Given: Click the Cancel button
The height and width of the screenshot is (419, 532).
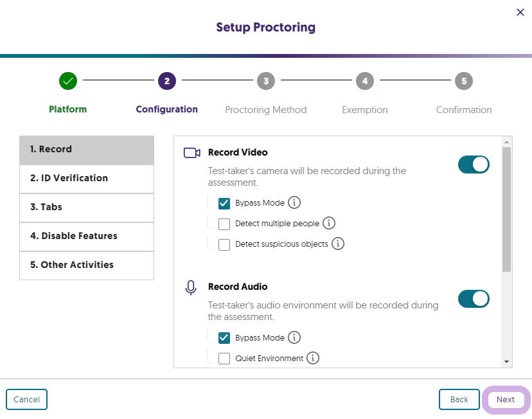Looking at the screenshot, I should [x=26, y=399].
